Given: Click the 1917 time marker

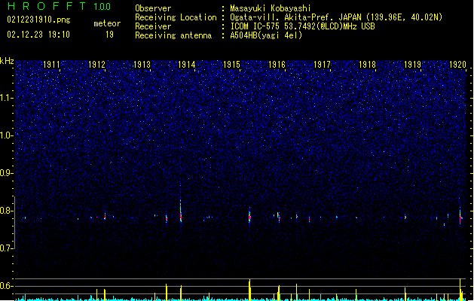Looking at the screenshot, I should 322,65.
